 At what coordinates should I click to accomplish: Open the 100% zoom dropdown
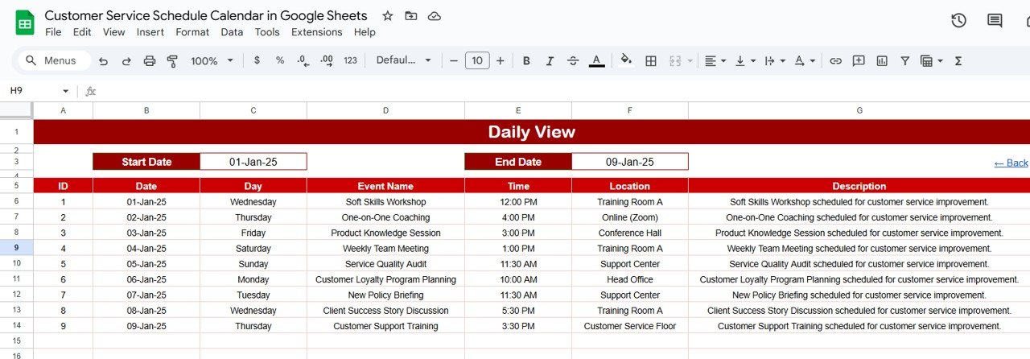[212, 61]
